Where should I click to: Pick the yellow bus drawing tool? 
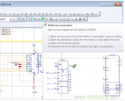point(47,19)
